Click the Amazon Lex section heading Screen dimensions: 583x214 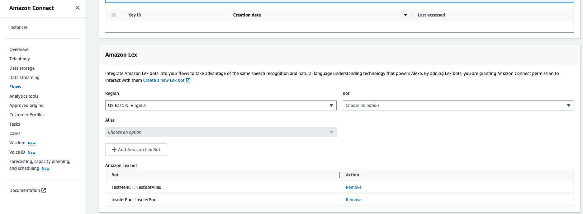tap(121, 55)
